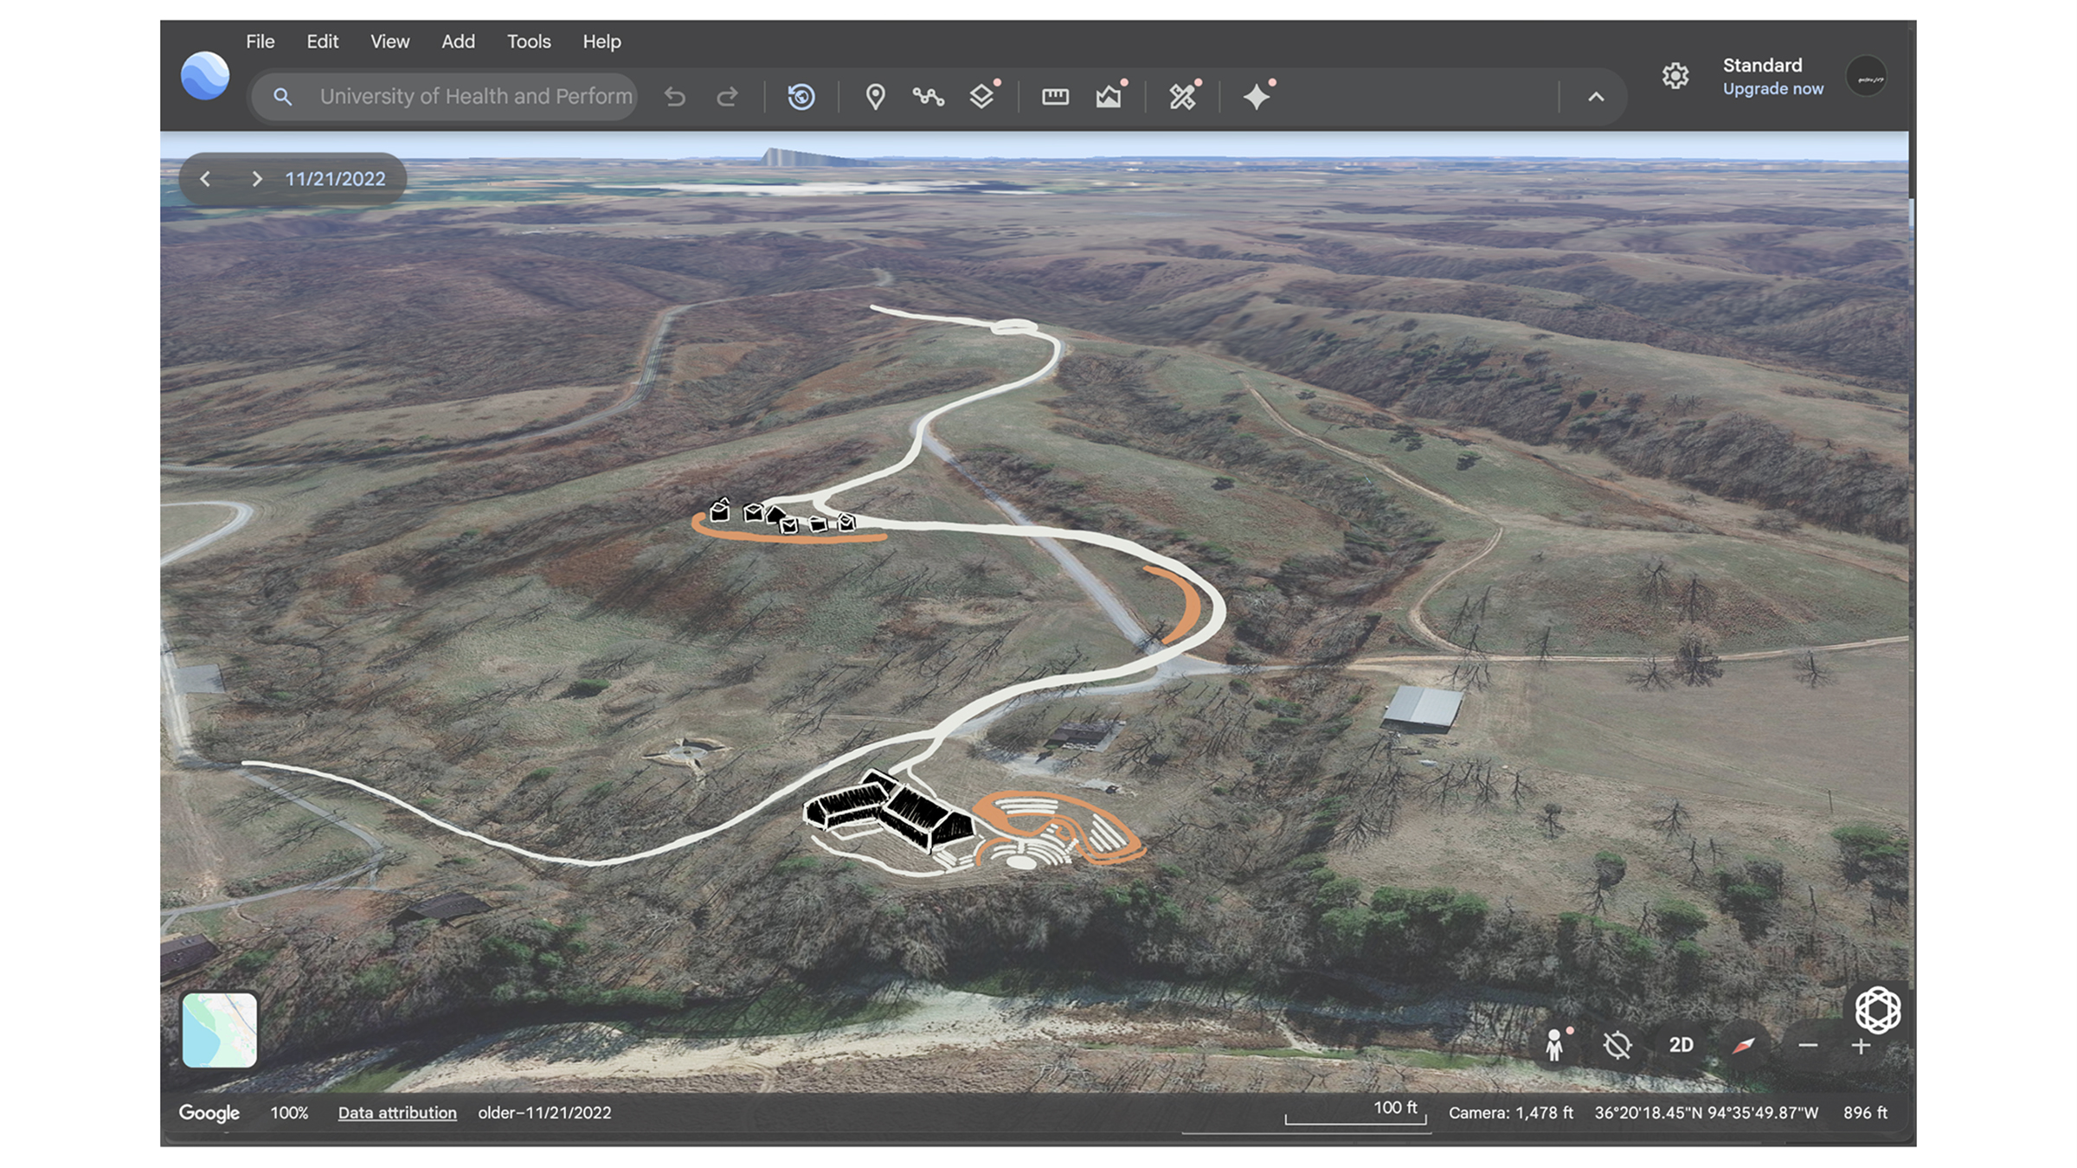Viewport: 2077px width, 1168px height.
Task: Zoom in with the plus button
Action: tap(1861, 1046)
